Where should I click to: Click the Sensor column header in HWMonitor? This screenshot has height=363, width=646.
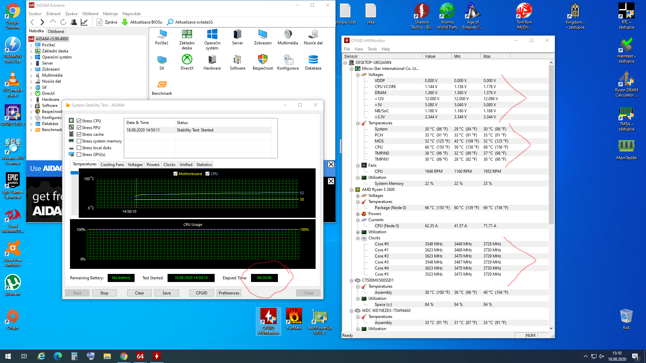click(x=382, y=56)
